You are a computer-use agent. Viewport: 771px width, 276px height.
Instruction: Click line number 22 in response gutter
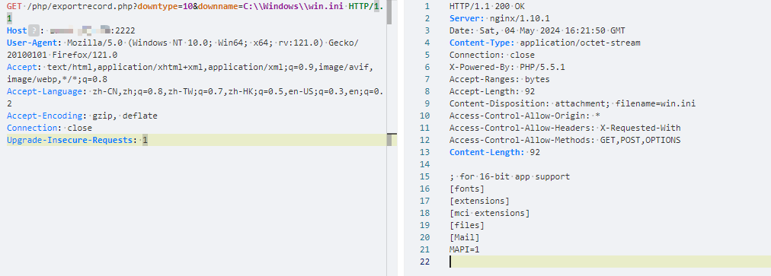click(x=424, y=262)
